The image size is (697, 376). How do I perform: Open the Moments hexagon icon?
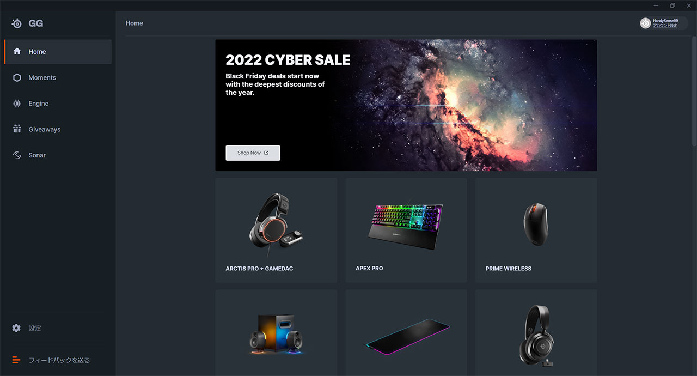point(17,77)
